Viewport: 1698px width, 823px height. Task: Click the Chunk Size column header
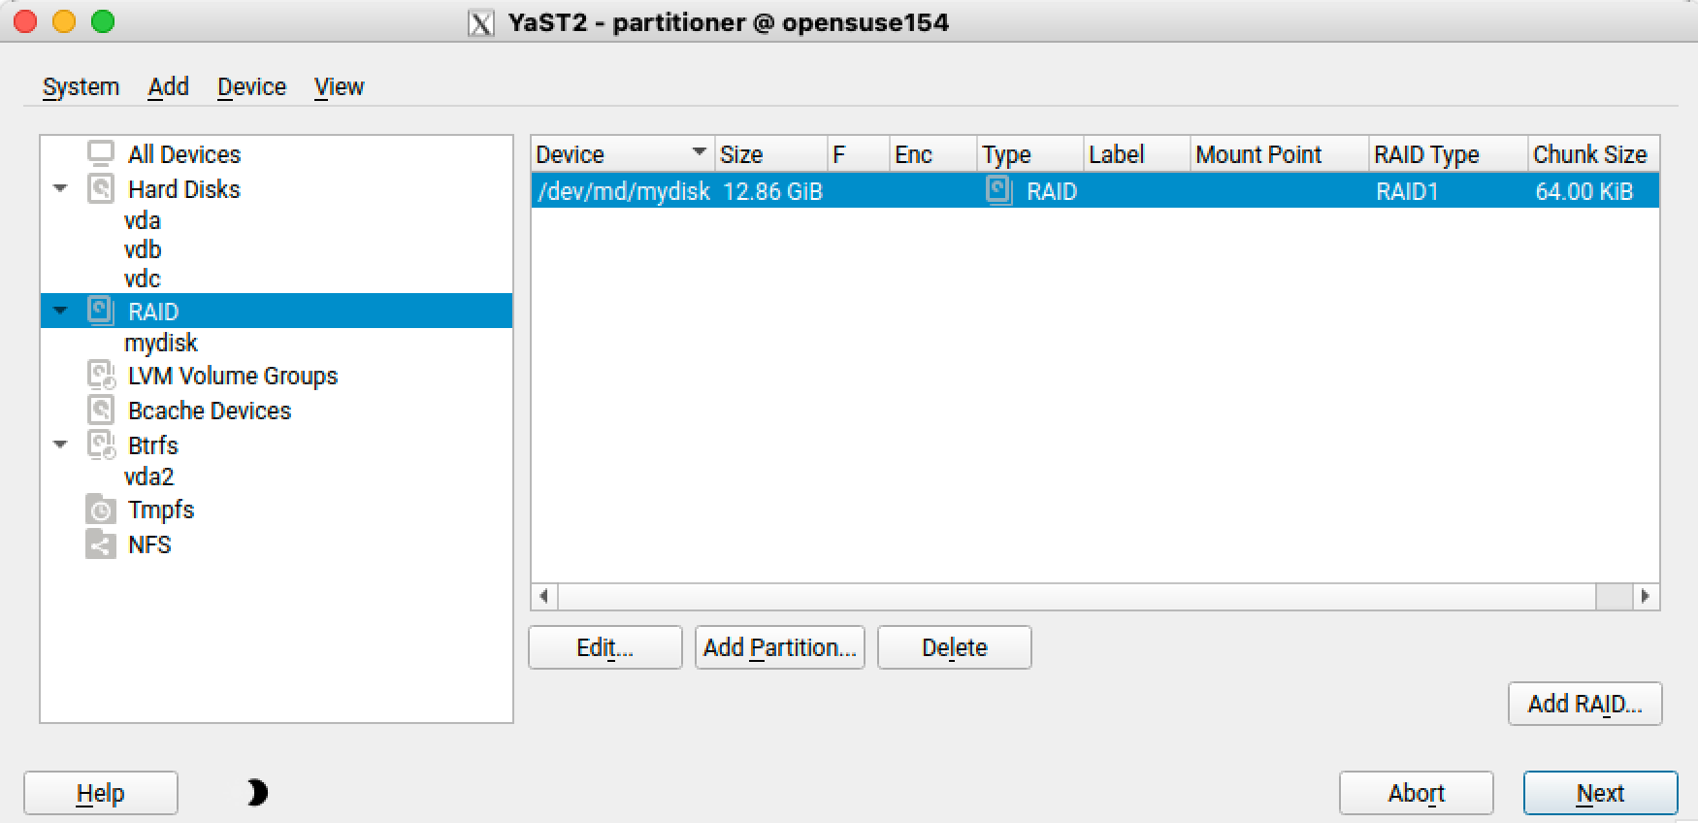[x=1594, y=154]
